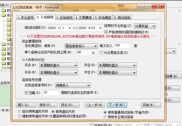Click the 每次买入 shares input field
Image resolution: width=182 pixels, height=126 pixels.
(x=122, y=45)
